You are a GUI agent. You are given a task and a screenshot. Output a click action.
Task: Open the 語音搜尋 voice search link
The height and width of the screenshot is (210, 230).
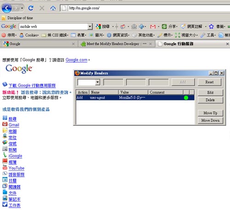coord(45,92)
